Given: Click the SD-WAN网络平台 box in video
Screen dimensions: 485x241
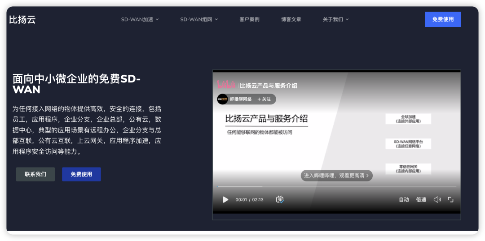Looking at the screenshot, I should click(408, 144).
